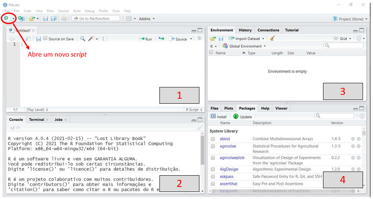Screen dimensions: 373x199
Task: Expand the New File dropdown arrow
Action: (13, 19)
